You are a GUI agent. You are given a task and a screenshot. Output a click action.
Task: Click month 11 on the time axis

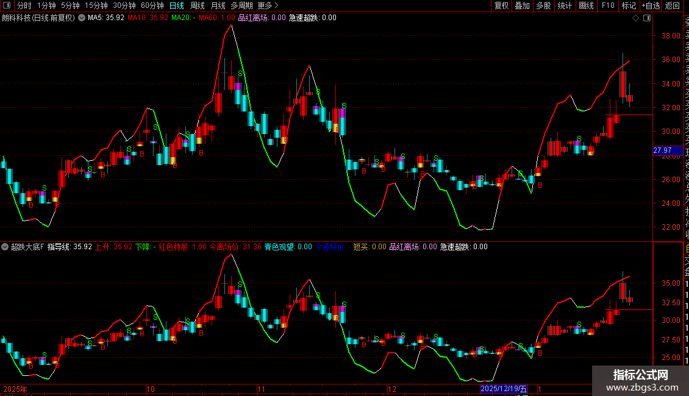tap(262, 389)
